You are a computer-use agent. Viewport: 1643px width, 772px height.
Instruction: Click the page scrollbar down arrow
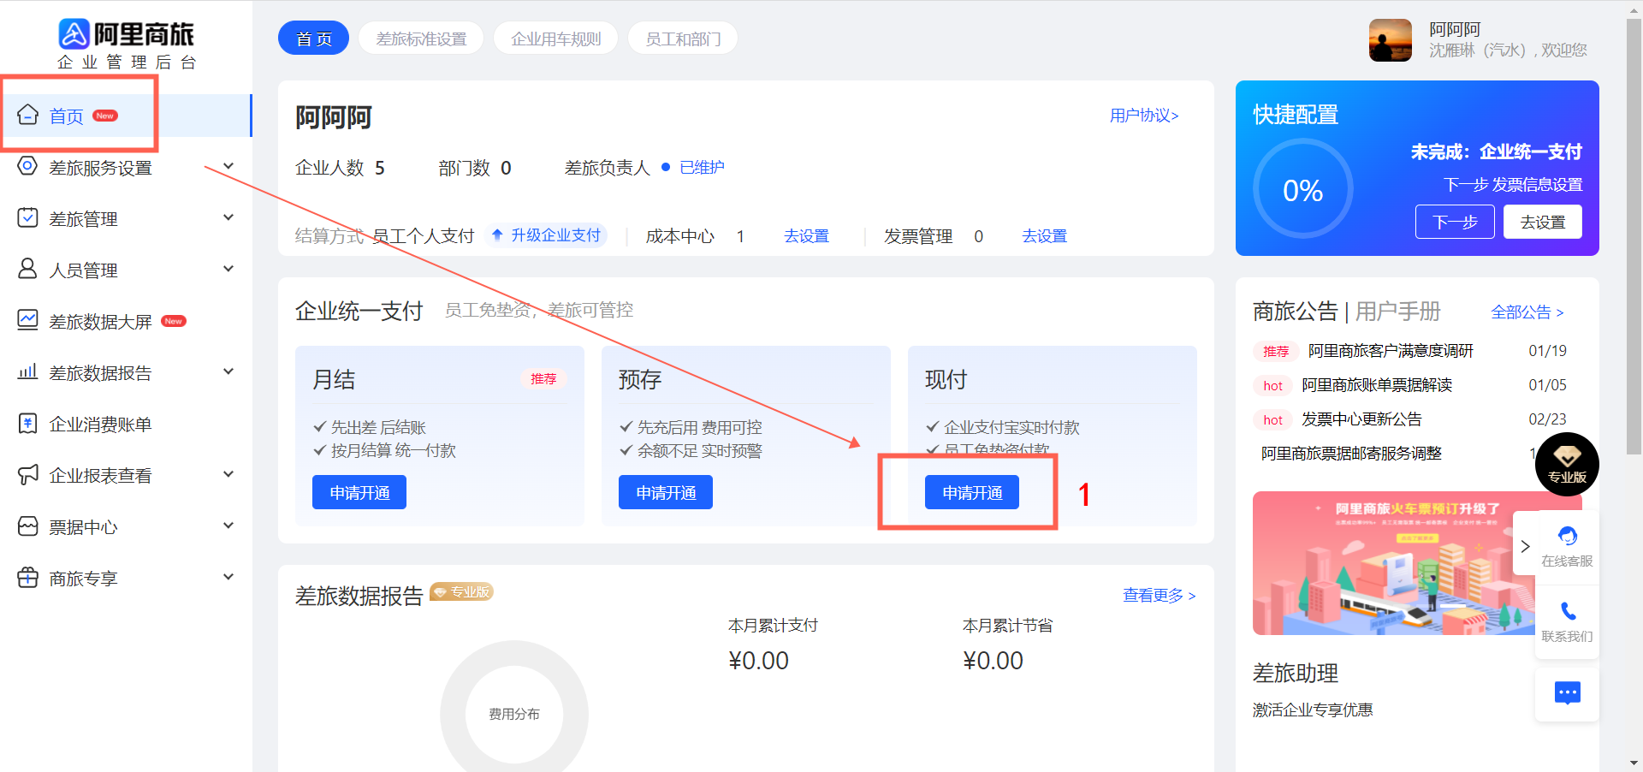pyautogui.click(x=1634, y=763)
